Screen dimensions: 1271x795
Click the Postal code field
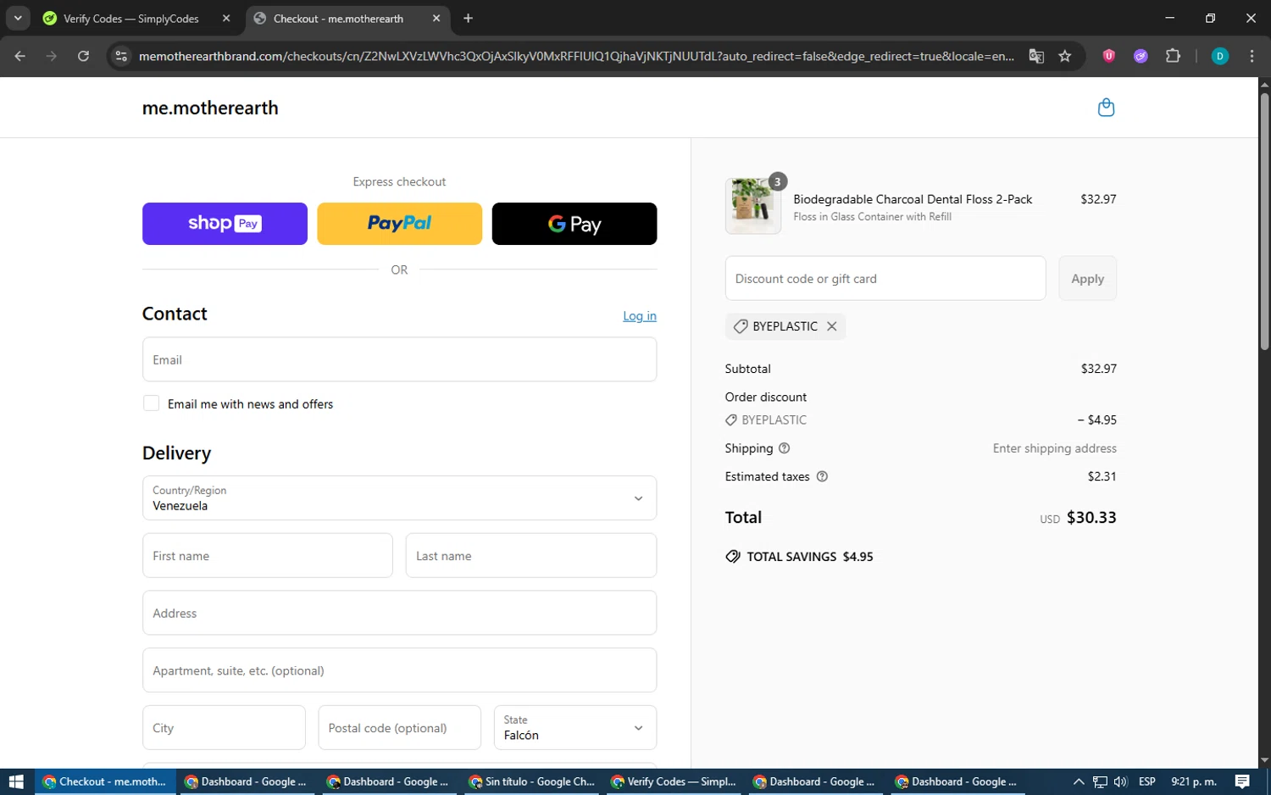pos(399,728)
